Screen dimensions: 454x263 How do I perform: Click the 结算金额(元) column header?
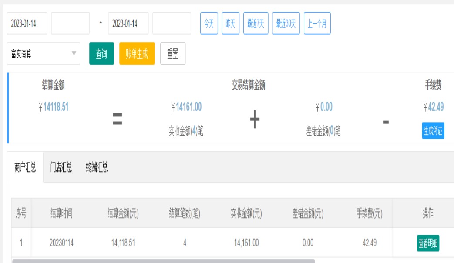(123, 213)
